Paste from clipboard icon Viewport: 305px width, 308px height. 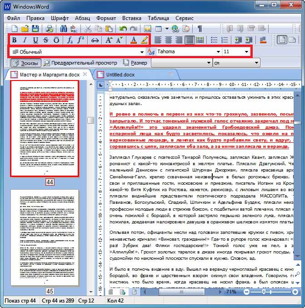click(x=109, y=29)
